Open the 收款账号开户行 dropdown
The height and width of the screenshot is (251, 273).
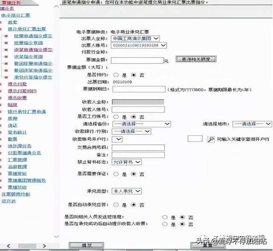pos(117,139)
